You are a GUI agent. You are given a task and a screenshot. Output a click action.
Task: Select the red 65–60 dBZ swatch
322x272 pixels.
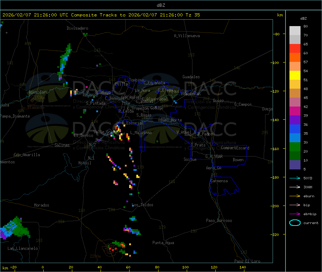pyautogui.click(x=295, y=48)
